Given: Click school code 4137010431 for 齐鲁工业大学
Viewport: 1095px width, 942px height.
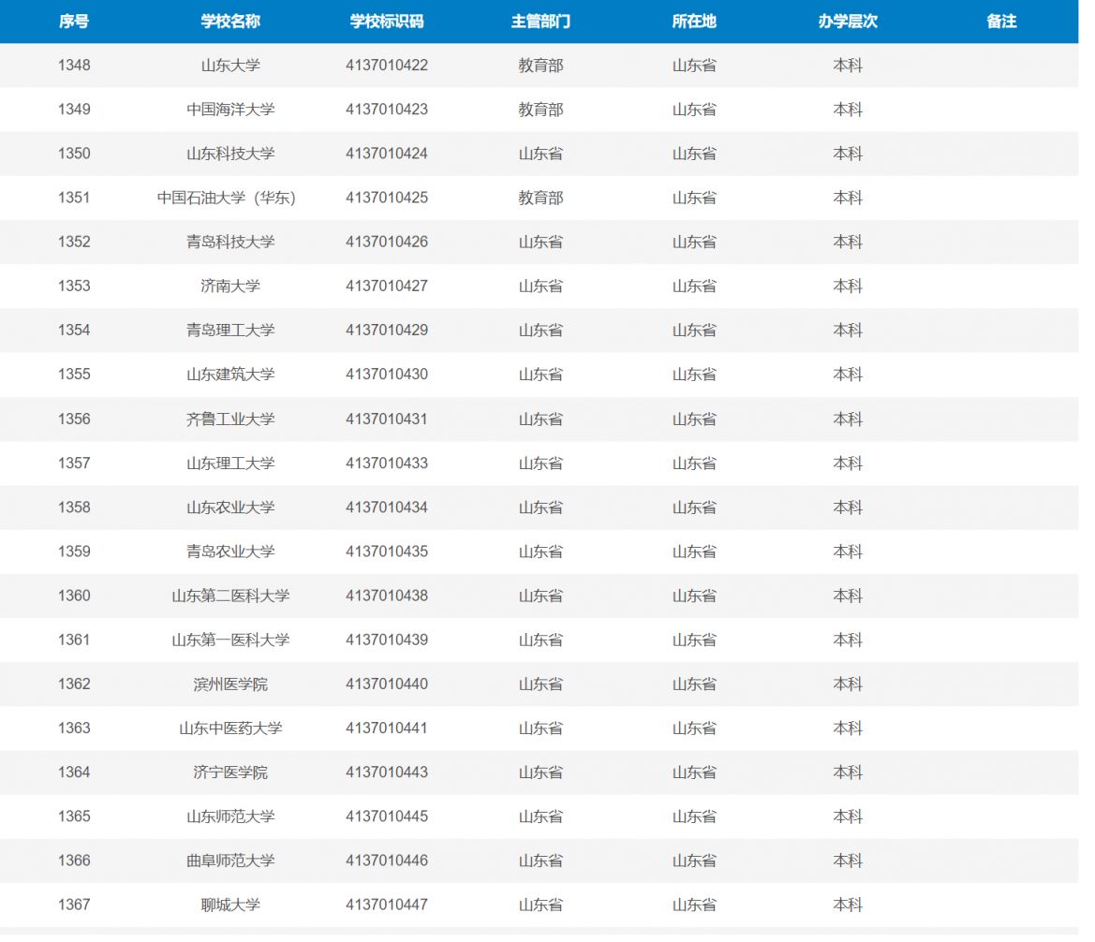Looking at the screenshot, I should pos(387,419).
